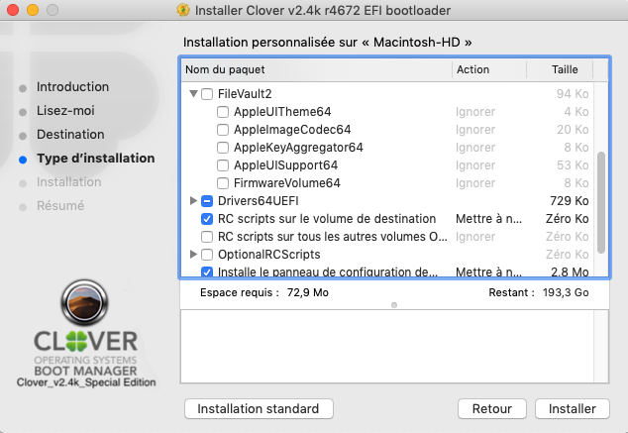Click Ignorer action for AppleUISupport64
Screen dimensions: 628x433
(x=475, y=165)
